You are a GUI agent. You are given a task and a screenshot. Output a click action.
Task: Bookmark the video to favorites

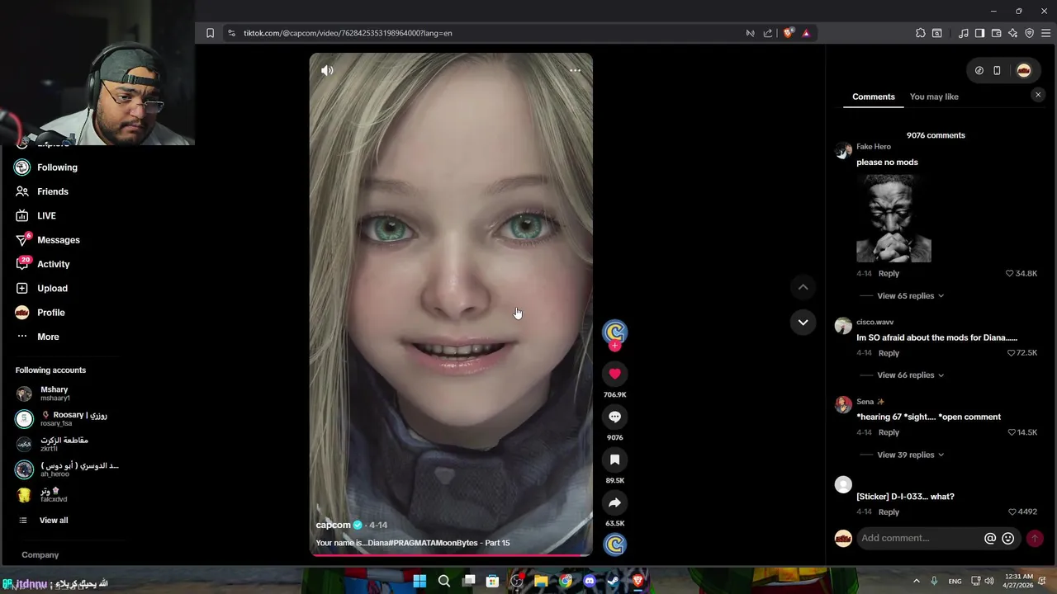click(614, 460)
